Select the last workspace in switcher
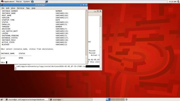The width and height of the screenshot is (180, 101). (x=122, y=99)
